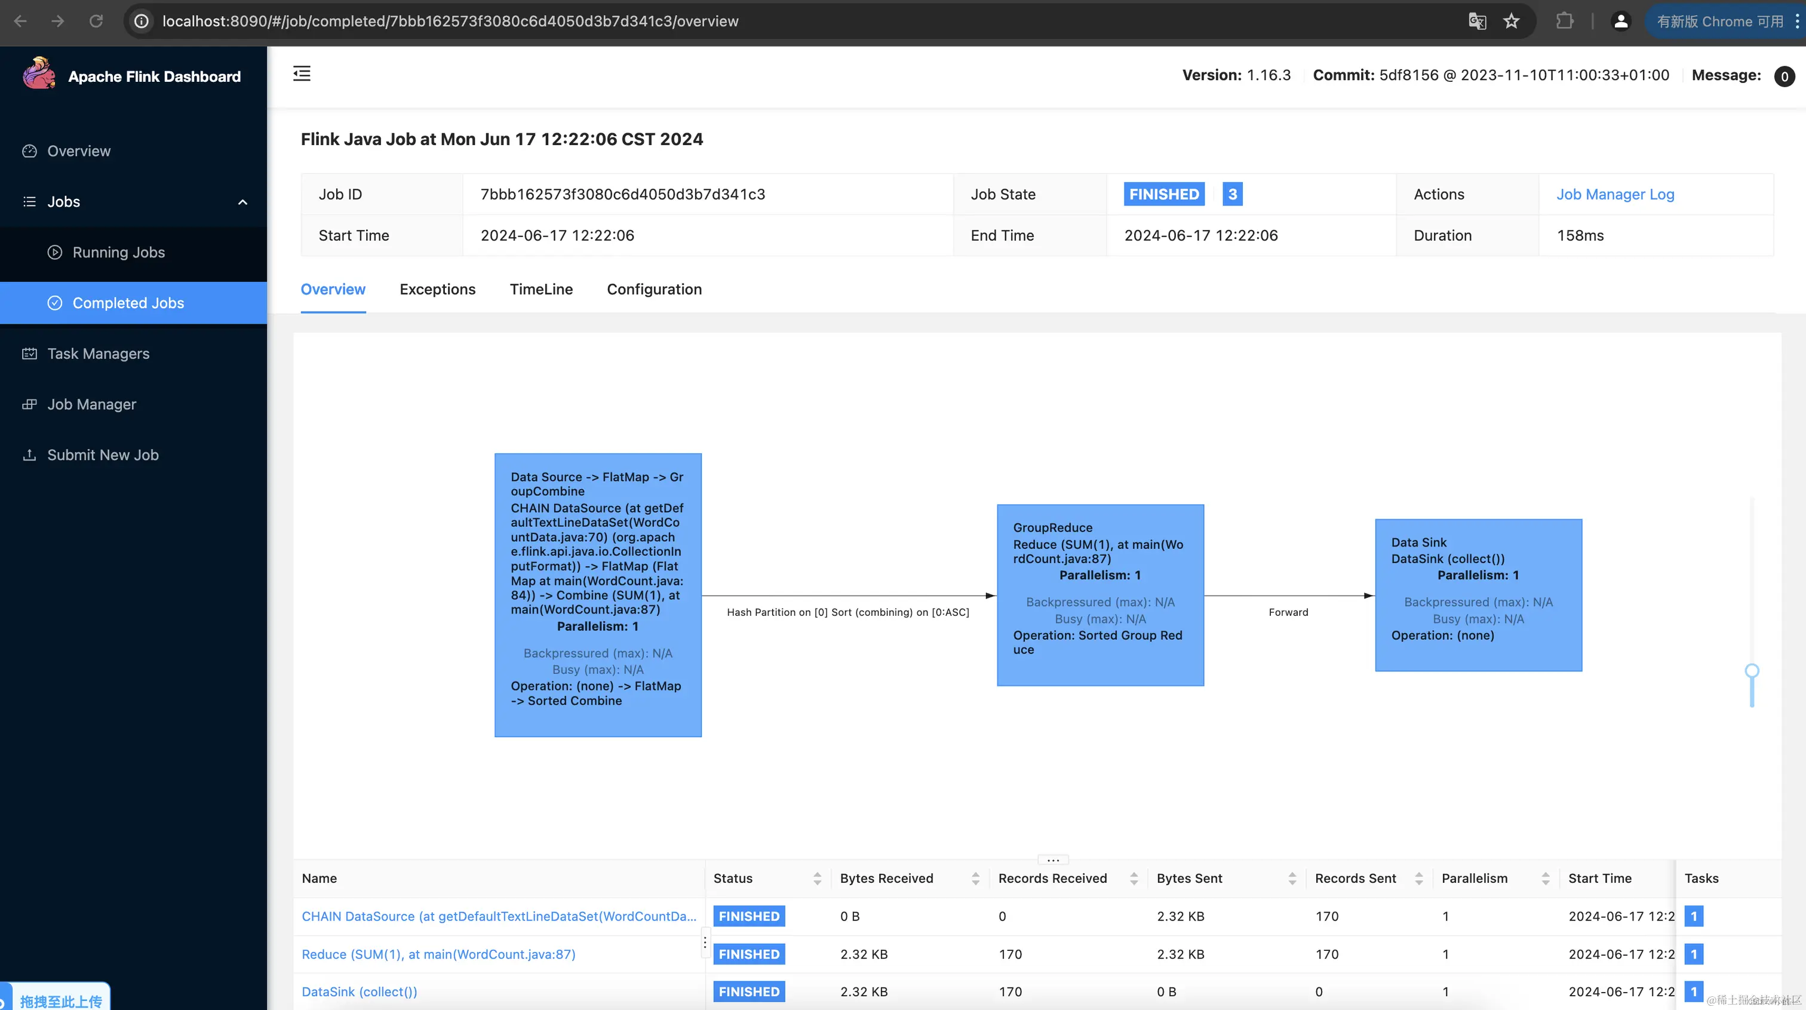Switch to the Exceptions tab

pyautogui.click(x=438, y=289)
